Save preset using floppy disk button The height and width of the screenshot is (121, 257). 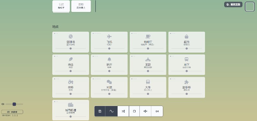[100, 111]
